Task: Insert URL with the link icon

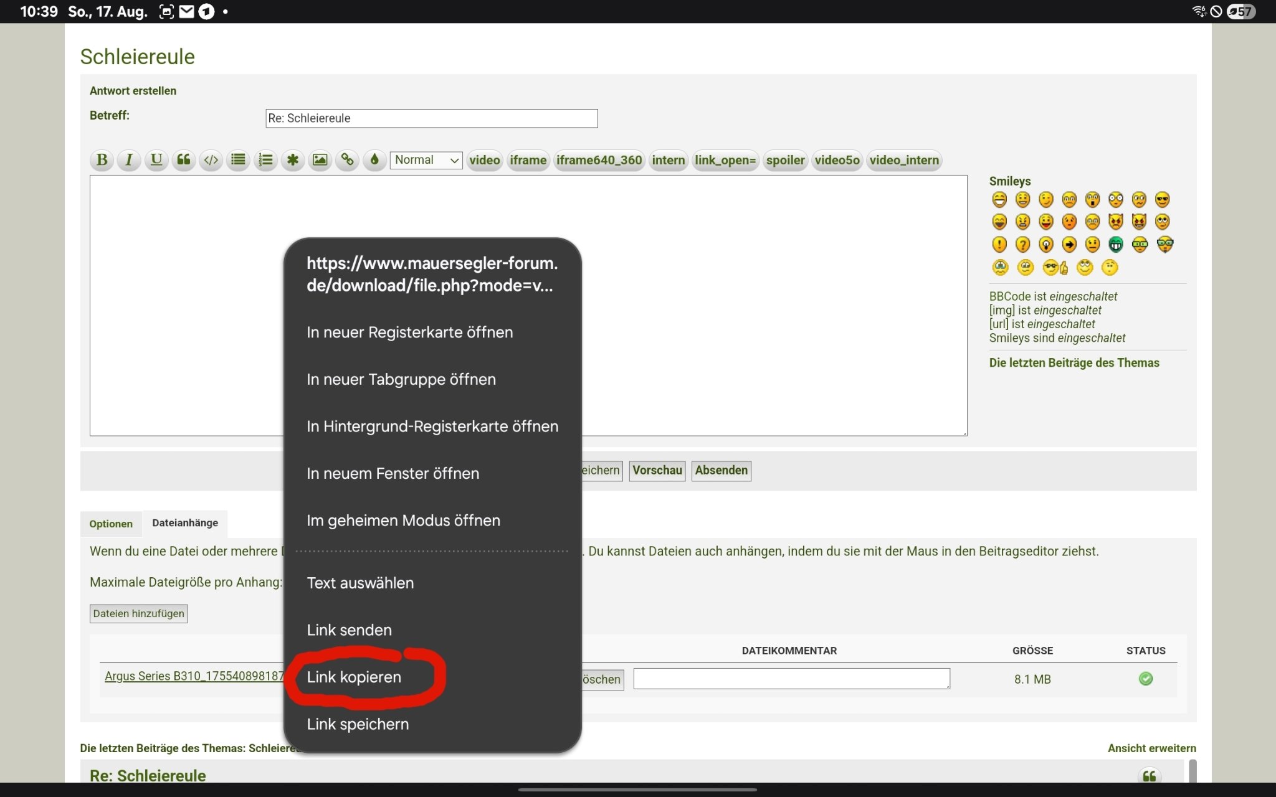Action: pyautogui.click(x=347, y=160)
